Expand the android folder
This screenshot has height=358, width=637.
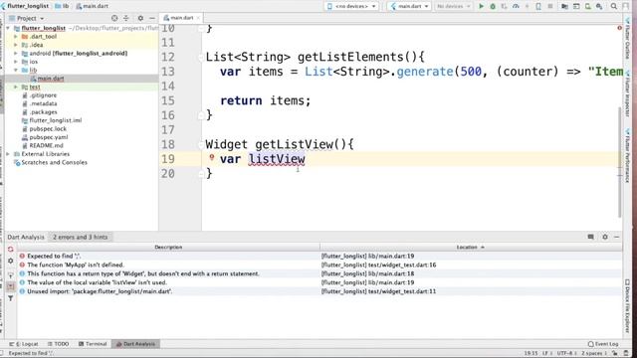coord(16,53)
